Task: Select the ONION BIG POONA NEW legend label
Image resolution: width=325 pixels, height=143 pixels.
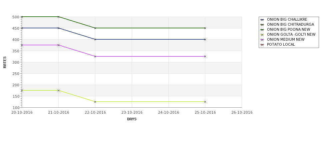Action: point(289,29)
